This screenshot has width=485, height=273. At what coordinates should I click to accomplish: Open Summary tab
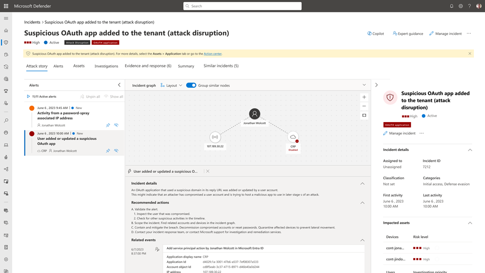coord(186,66)
